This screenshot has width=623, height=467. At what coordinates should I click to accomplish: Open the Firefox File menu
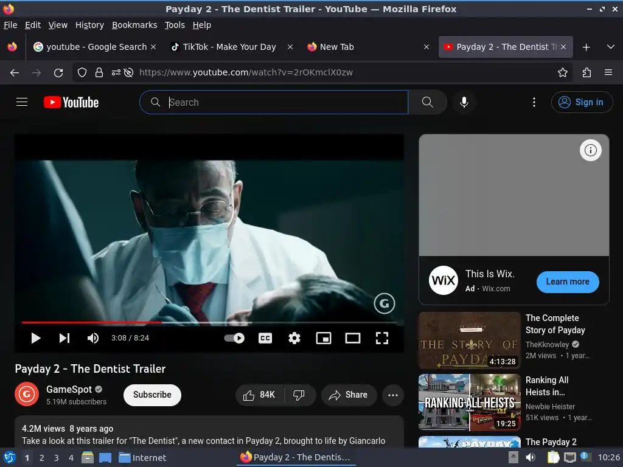[10, 24]
